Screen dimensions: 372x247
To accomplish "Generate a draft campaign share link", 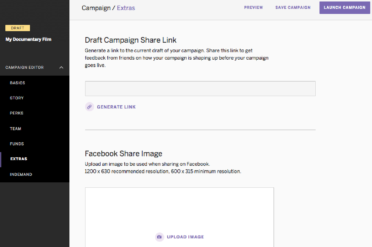I will coord(116,107).
